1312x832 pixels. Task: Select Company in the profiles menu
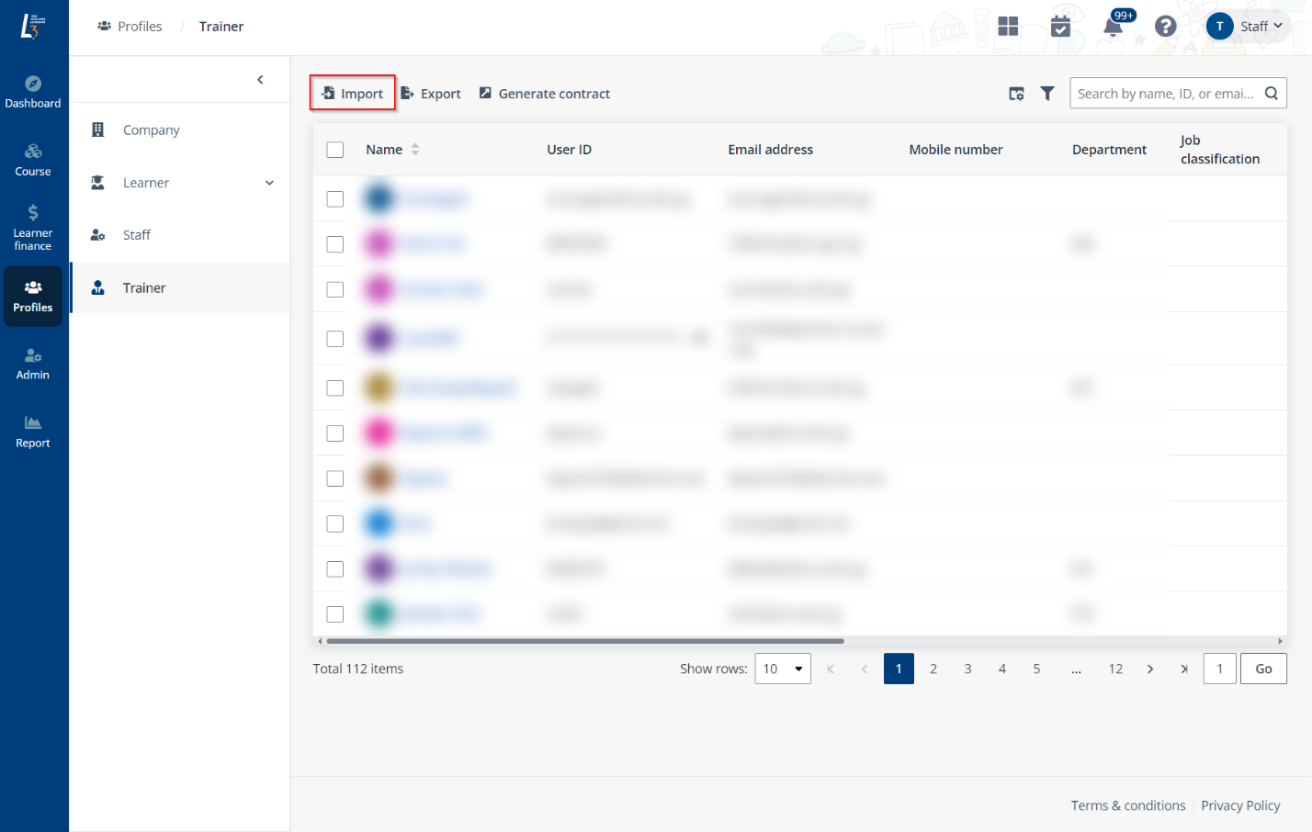(x=151, y=130)
